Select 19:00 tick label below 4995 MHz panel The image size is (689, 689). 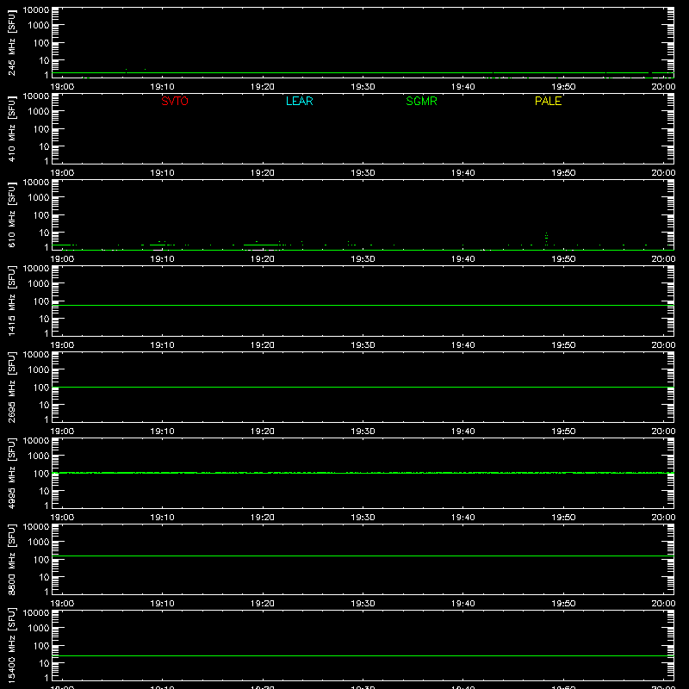coord(62,518)
